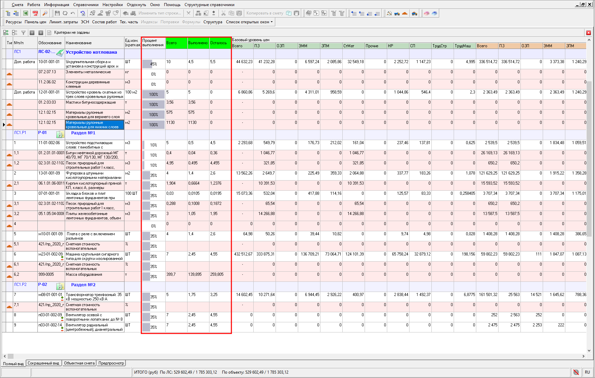Screen dimensions: 595x378
Task: Apply the funnel filter icon
Action: click(x=23, y=33)
